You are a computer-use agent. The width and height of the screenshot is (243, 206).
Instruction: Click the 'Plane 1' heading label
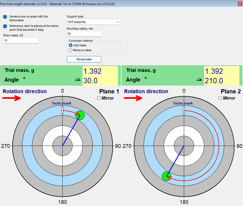(x=109, y=92)
